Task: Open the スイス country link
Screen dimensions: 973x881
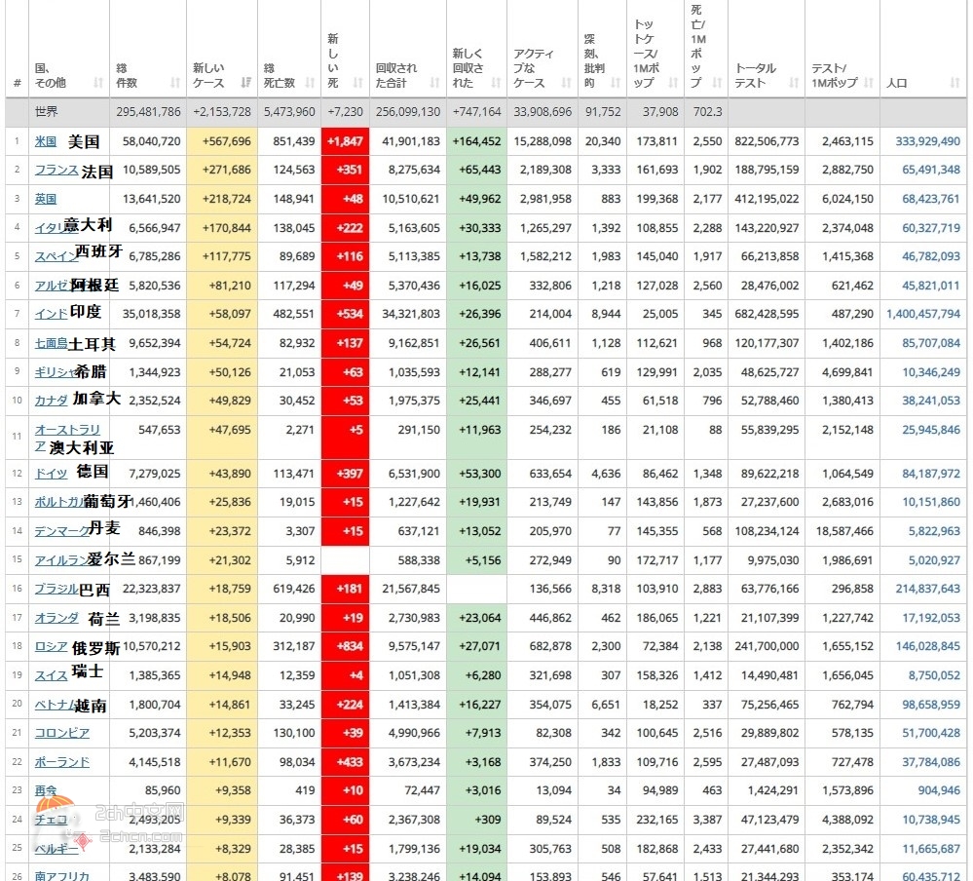Action: [51, 675]
